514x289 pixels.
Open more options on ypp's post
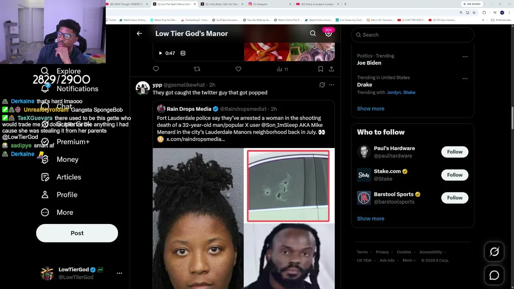pyautogui.click(x=331, y=85)
